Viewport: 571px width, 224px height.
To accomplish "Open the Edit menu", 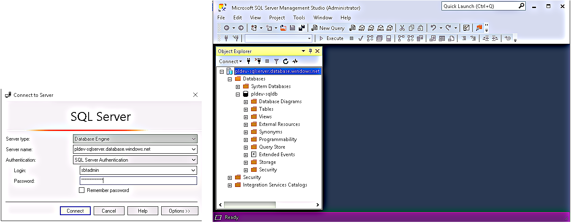I will 238,18.
